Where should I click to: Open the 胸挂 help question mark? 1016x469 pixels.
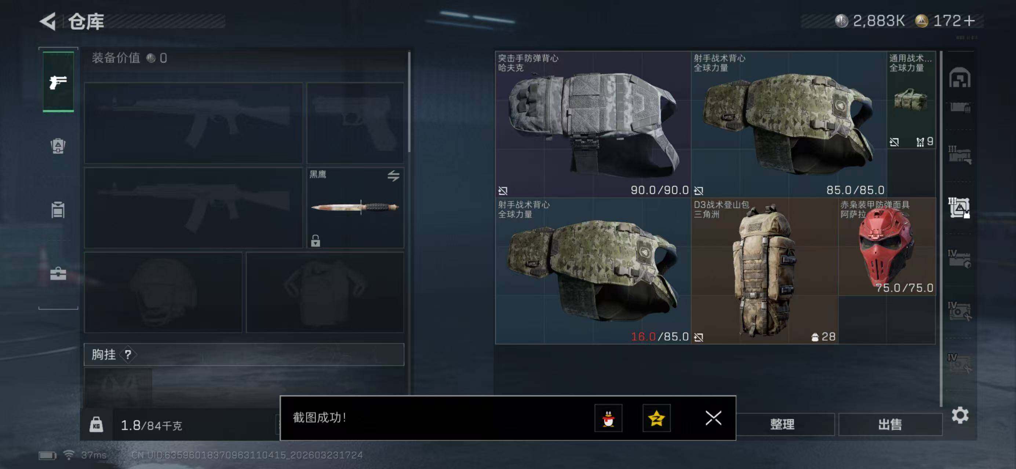click(128, 355)
